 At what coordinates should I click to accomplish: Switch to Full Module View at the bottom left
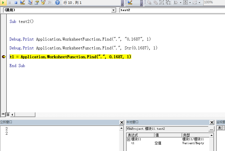coord(8,114)
